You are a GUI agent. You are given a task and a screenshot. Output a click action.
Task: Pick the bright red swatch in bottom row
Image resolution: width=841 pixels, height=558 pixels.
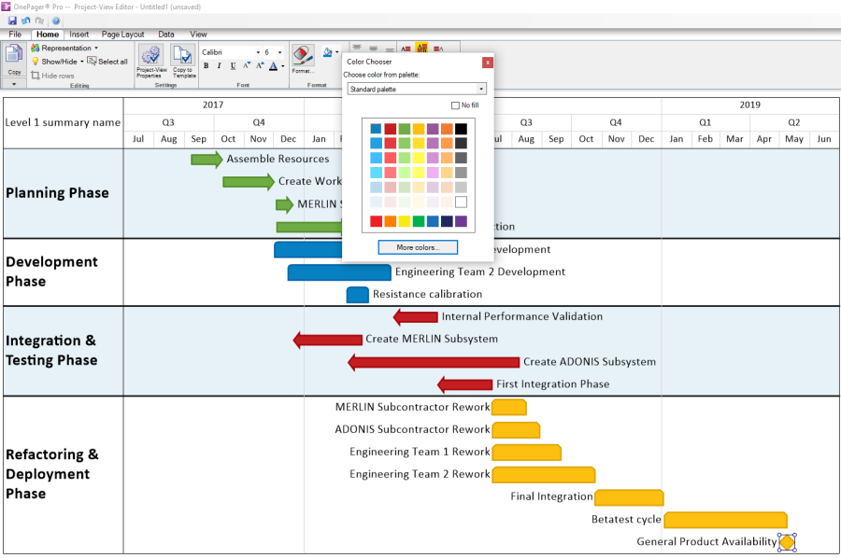(x=376, y=221)
